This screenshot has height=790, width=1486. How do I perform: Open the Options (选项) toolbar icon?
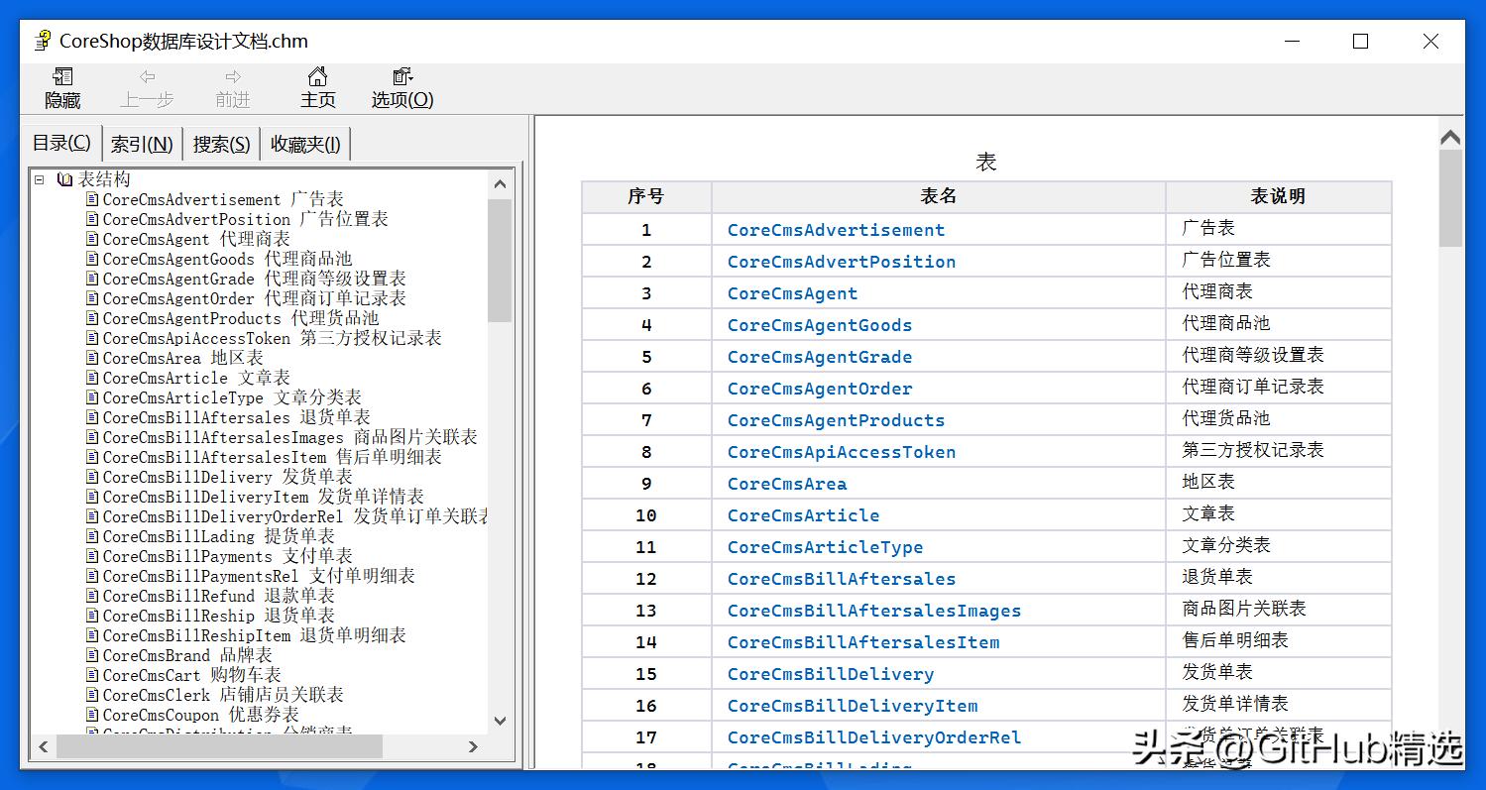(x=402, y=77)
